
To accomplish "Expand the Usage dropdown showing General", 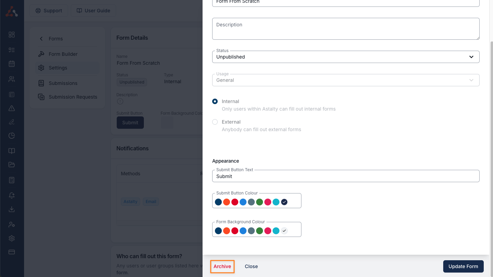I will click(x=345, y=80).
